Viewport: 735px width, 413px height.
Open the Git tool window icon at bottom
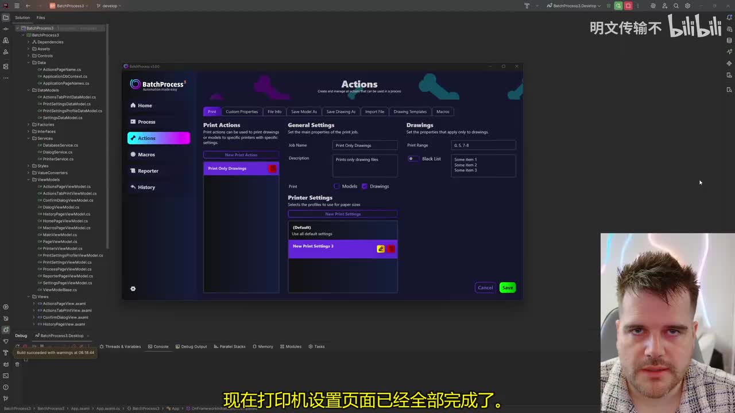pos(6,399)
